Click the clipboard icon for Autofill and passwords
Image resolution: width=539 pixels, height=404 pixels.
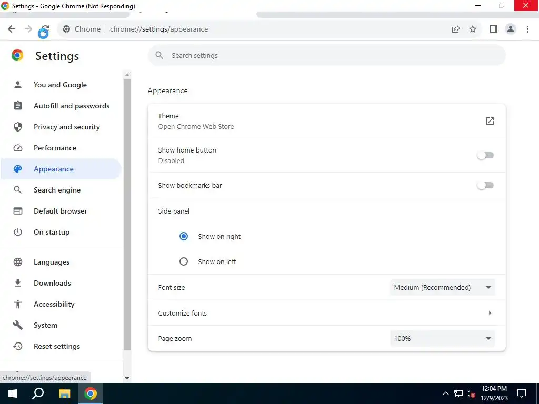pos(18,105)
